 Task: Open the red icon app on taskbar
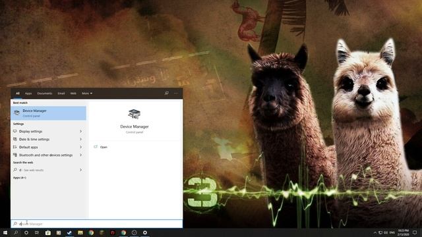(x=113, y=232)
